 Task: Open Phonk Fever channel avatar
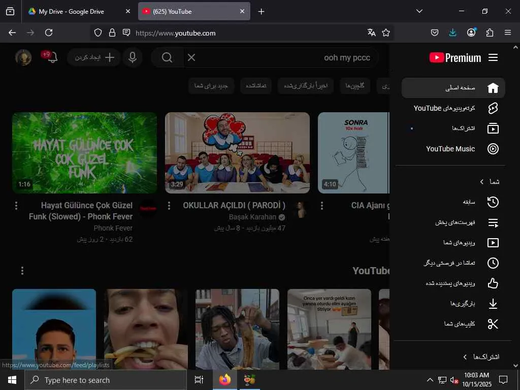pos(148,209)
